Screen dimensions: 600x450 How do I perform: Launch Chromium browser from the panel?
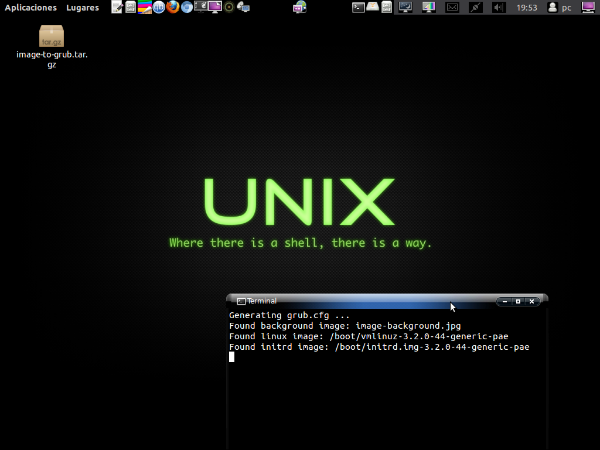pyautogui.click(x=187, y=7)
